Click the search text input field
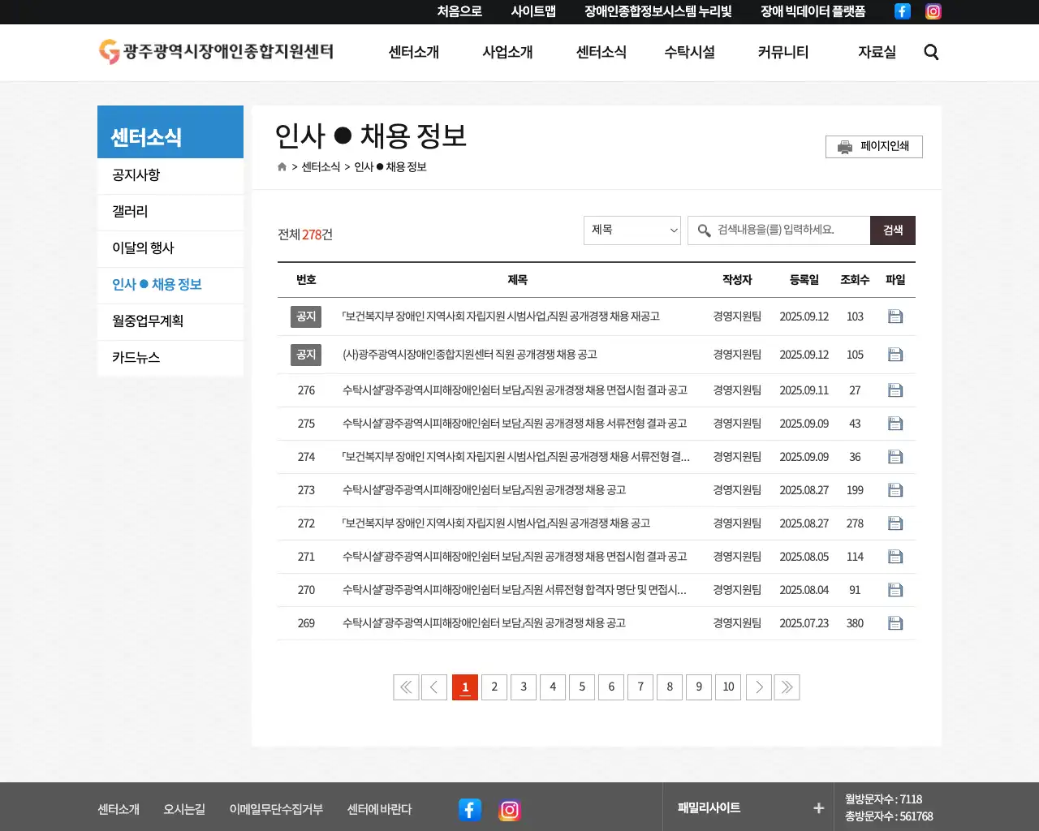Image resolution: width=1039 pixels, height=831 pixels. tap(779, 230)
